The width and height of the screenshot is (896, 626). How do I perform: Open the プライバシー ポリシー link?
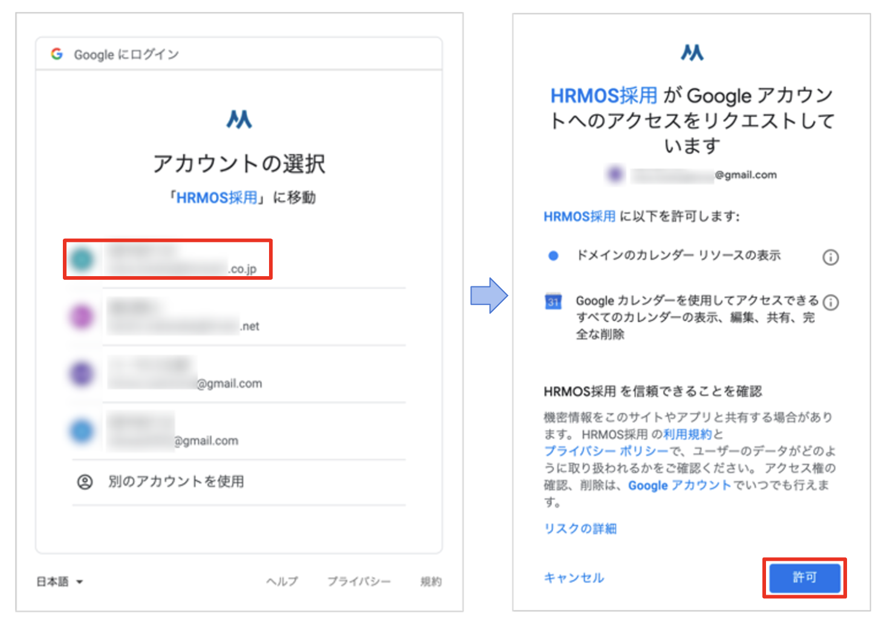(606, 451)
